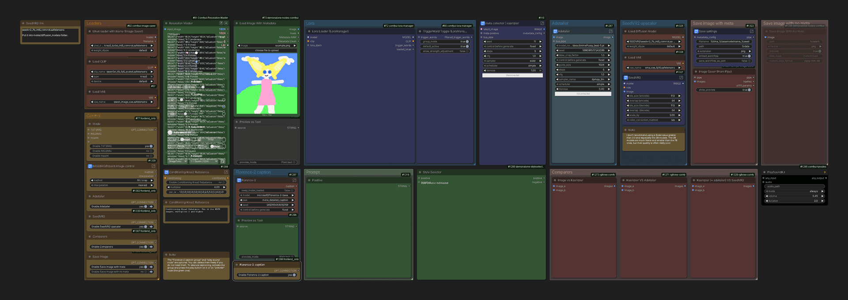
Task: Click jump arrow beside Enable Save image with no meta
Action: tap(151, 272)
